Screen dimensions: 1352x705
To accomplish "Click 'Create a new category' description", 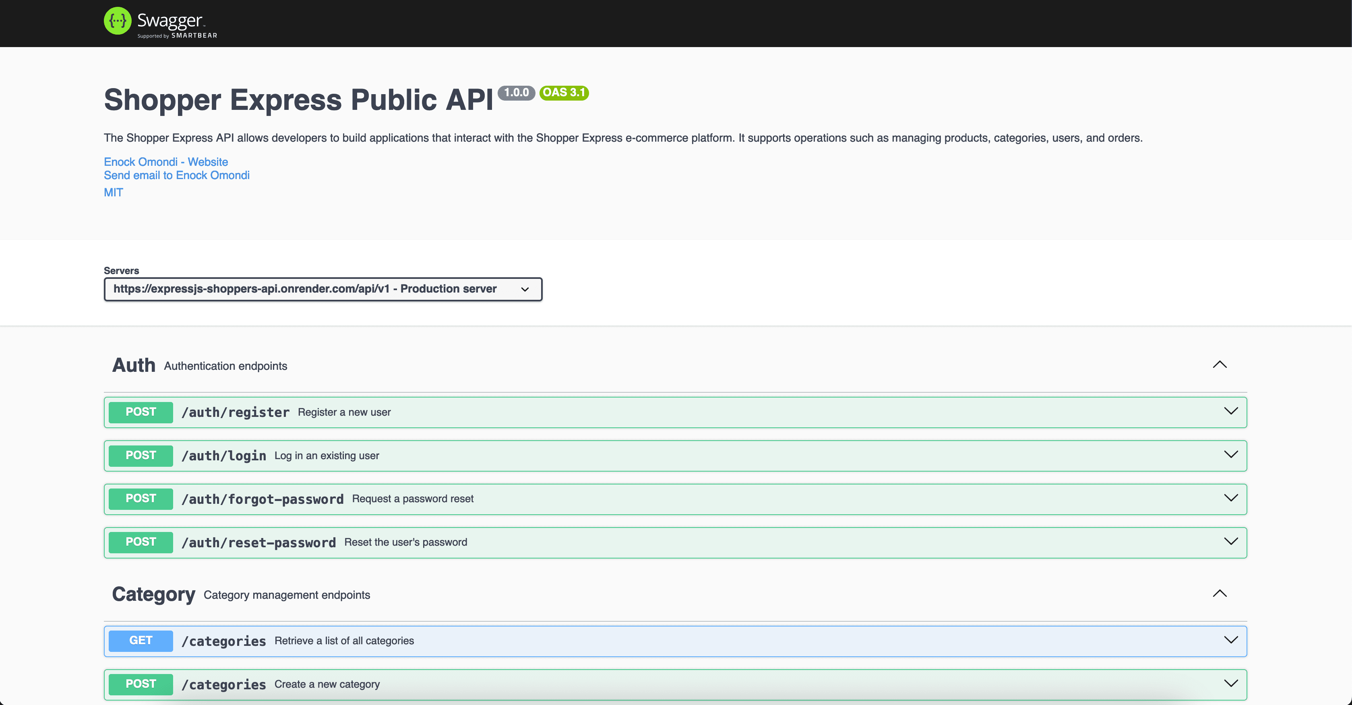I will coord(327,684).
